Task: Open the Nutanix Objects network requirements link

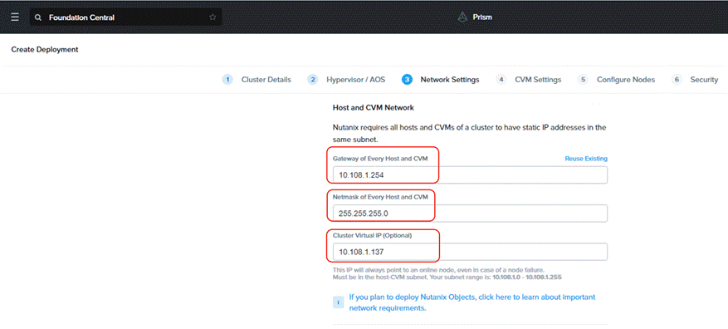Action: tap(472, 302)
